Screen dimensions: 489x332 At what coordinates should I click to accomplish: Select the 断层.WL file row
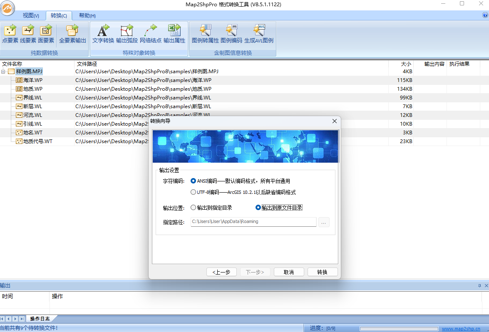[245, 107]
